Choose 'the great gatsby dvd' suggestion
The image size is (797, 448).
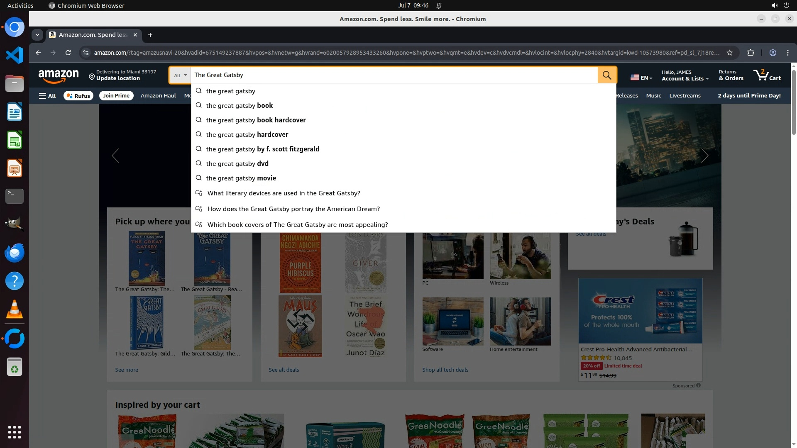tap(237, 163)
